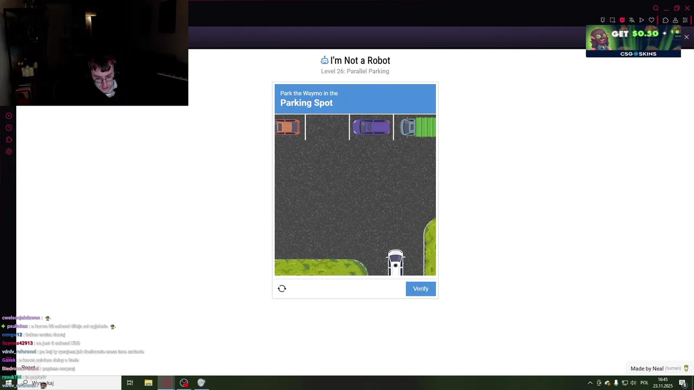This screenshot has width=694, height=390.
Task: Click the sidebar clock history icon
Action: point(9,128)
